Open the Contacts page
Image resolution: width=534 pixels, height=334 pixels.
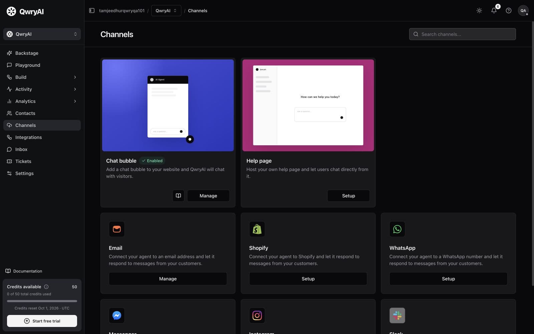(x=42, y=113)
